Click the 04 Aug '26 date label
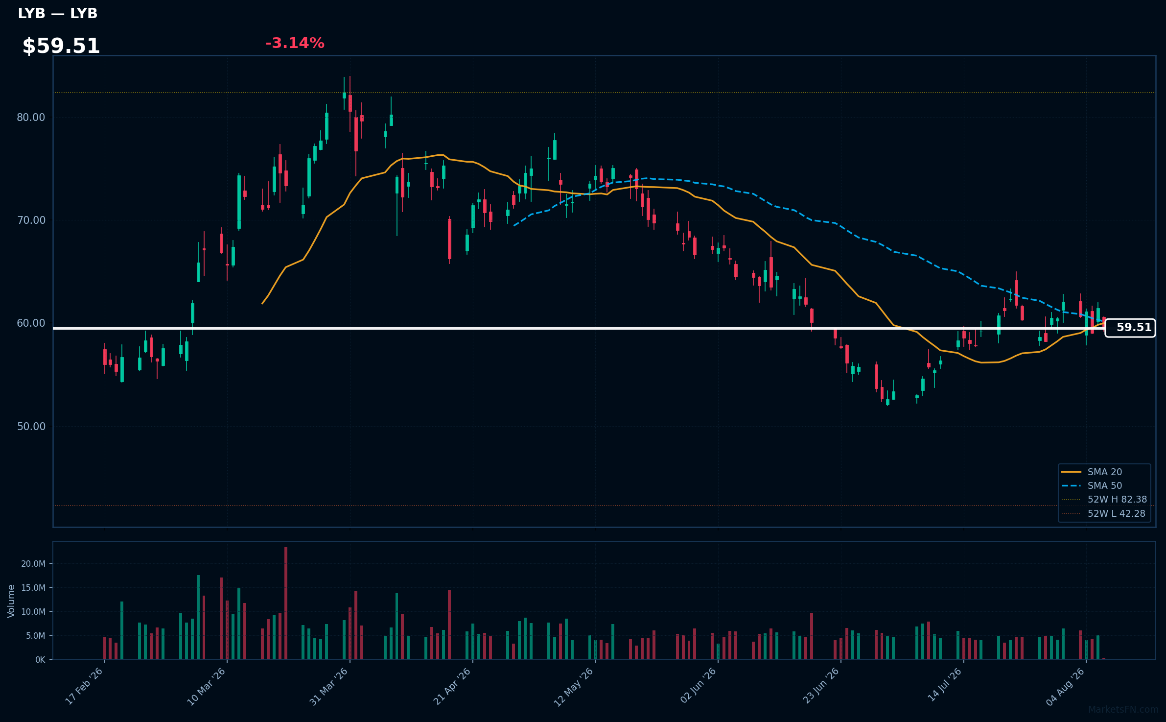This screenshot has width=1166, height=722. pos(1066,686)
